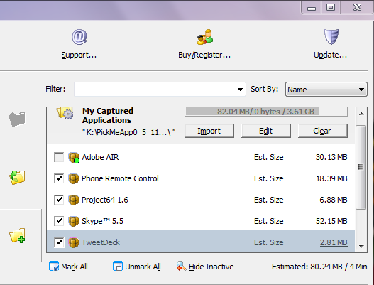Select the folder with green plus icon
This screenshot has height=285, width=374.
(x=17, y=235)
